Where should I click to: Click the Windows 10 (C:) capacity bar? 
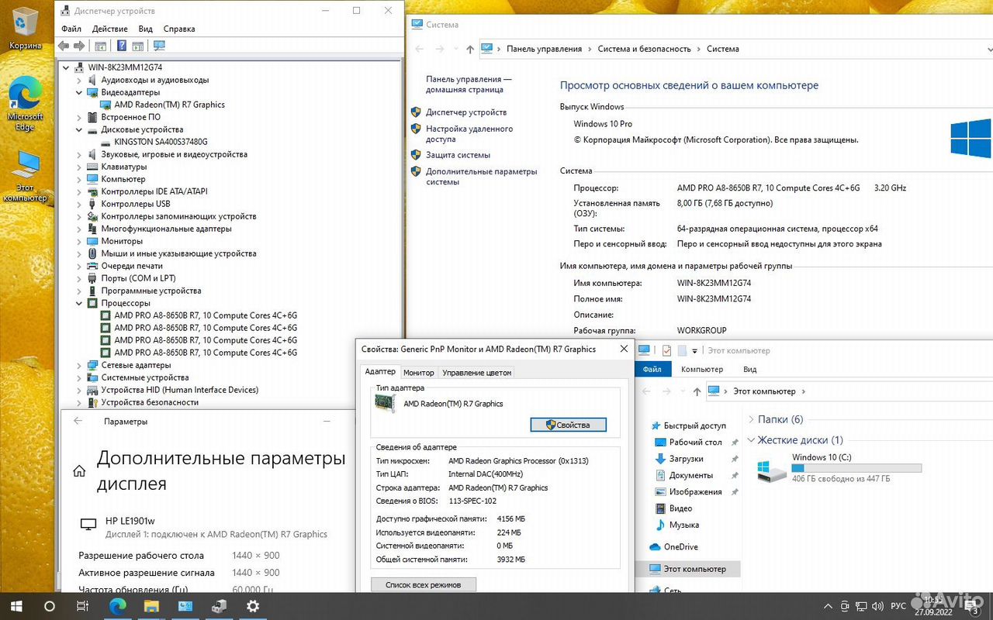(856, 468)
